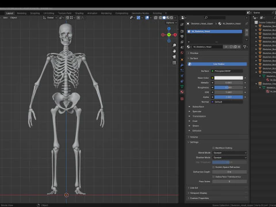Open the viewport Options dropdown
This screenshot has width=276, height=207.
coord(171,22)
